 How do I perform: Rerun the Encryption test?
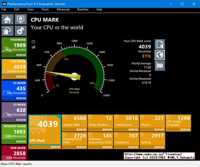pyautogui.click(x=133, y=147)
